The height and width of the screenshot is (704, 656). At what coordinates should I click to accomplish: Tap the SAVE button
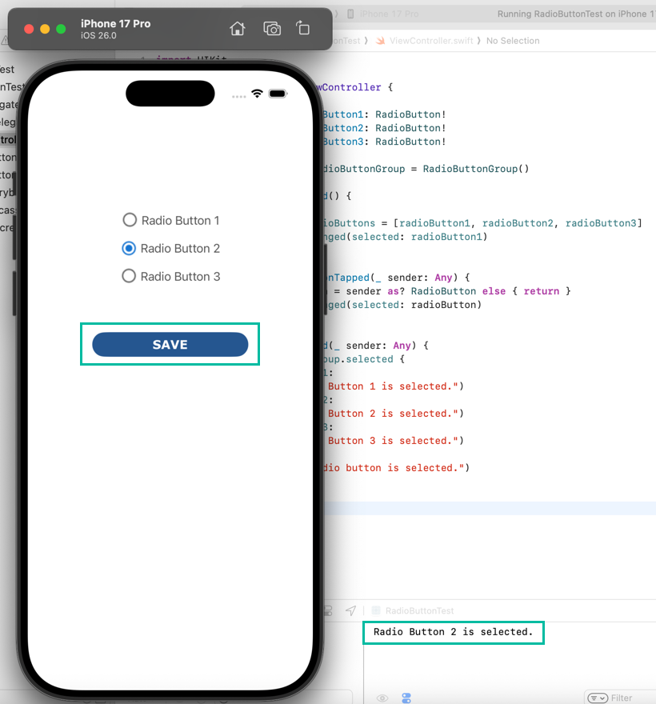[x=170, y=345]
